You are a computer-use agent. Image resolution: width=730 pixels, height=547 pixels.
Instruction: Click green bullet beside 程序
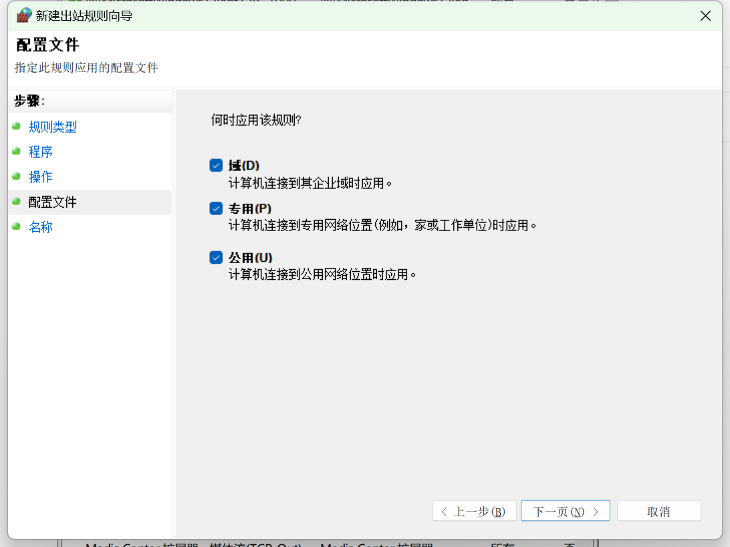tap(16, 151)
